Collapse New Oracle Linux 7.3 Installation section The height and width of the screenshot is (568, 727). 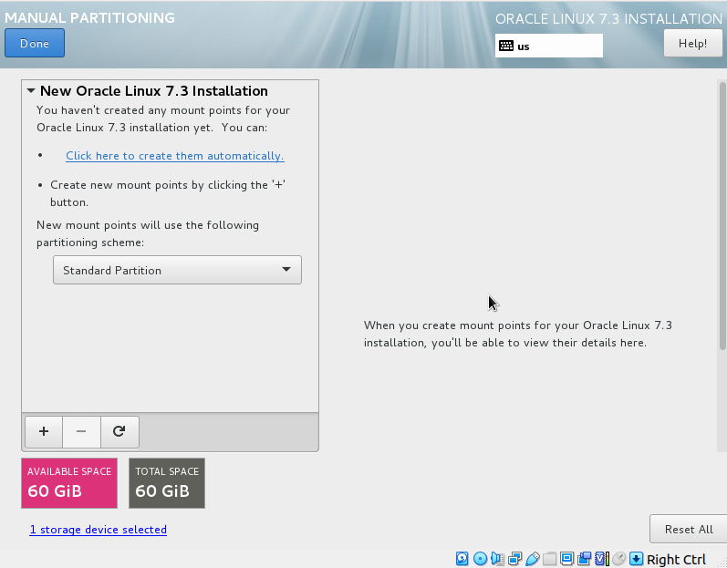31,91
